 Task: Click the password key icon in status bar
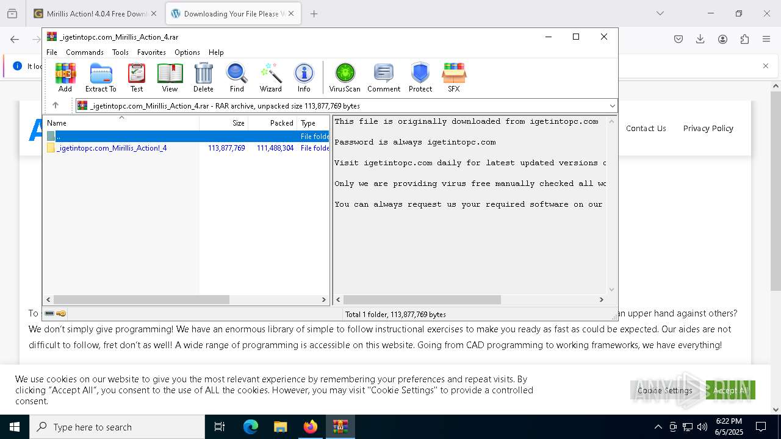click(62, 313)
